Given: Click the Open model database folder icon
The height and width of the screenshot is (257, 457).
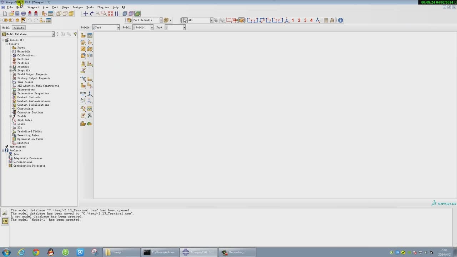Looking at the screenshot, I should (11, 14).
